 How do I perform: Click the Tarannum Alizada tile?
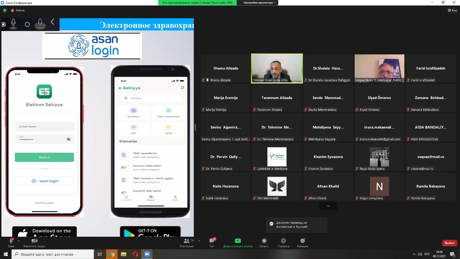point(277,98)
